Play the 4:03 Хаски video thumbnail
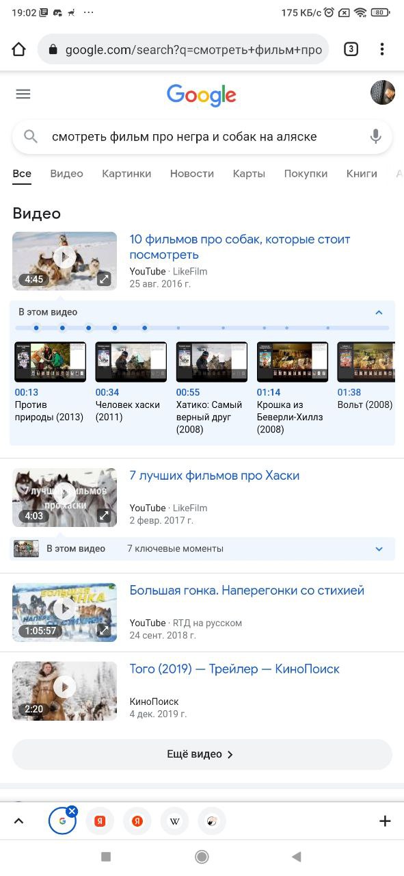The width and height of the screenshot is (404, 876). click(64, 498)
